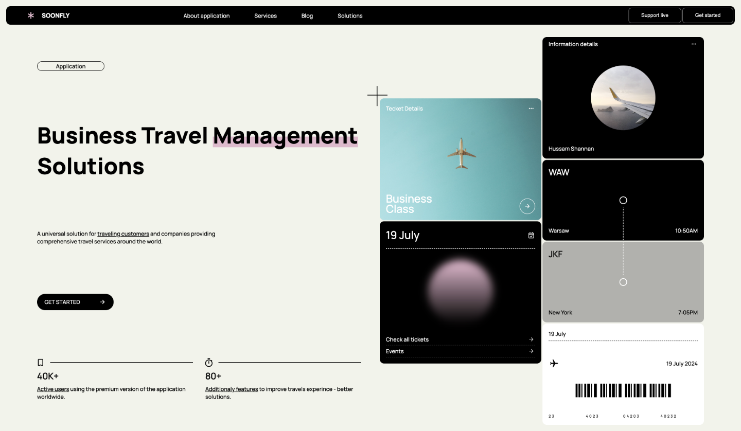Click the bookmark icon above 40K+
This screenshot has width=741, height=431.
click(x=41, y=363)
